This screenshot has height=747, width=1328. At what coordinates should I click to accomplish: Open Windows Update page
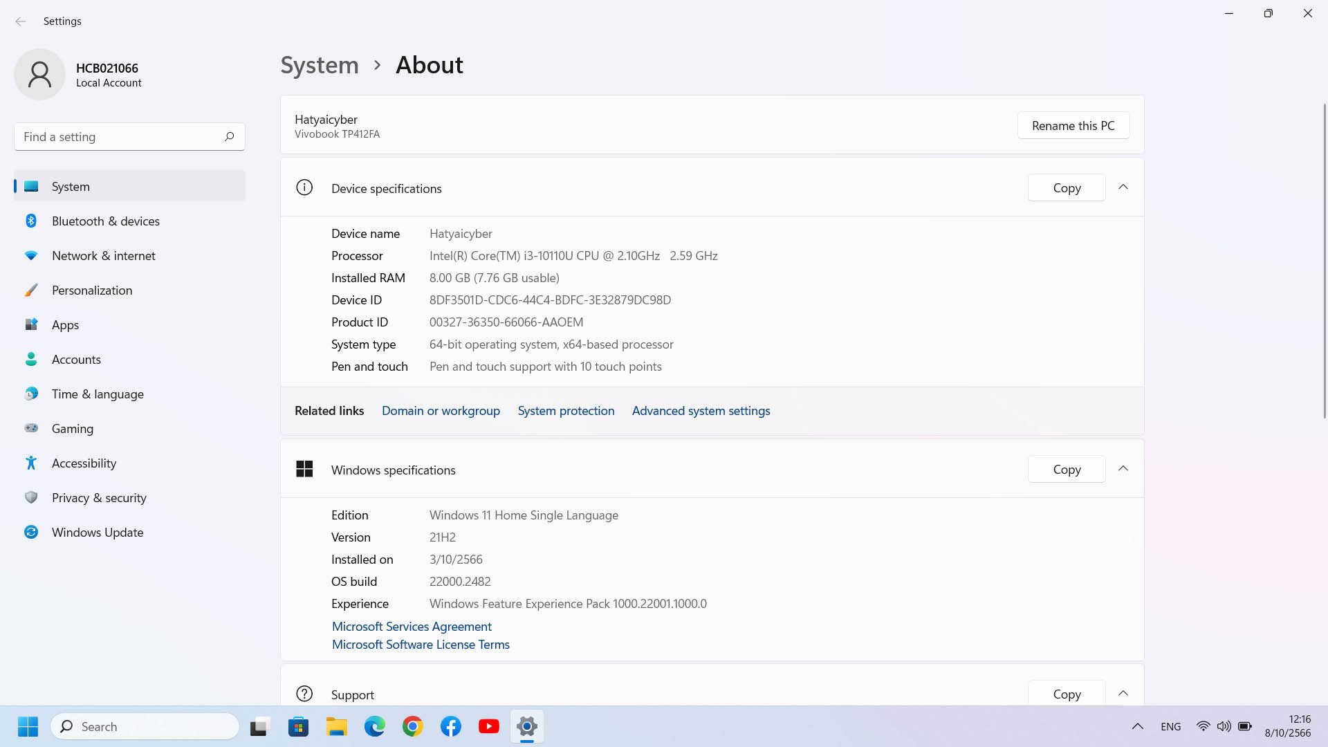[x=129, y=533]
